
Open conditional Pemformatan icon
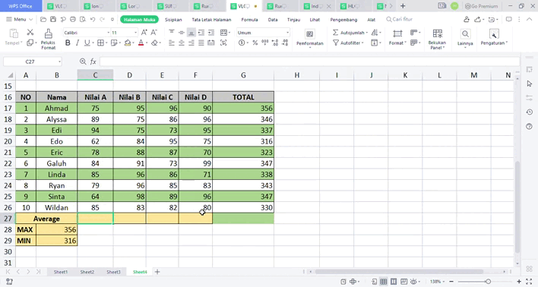click(310, 34)
